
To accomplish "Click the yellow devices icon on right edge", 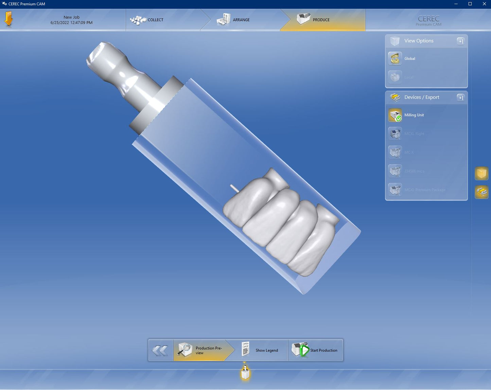I will coord(481,192).
